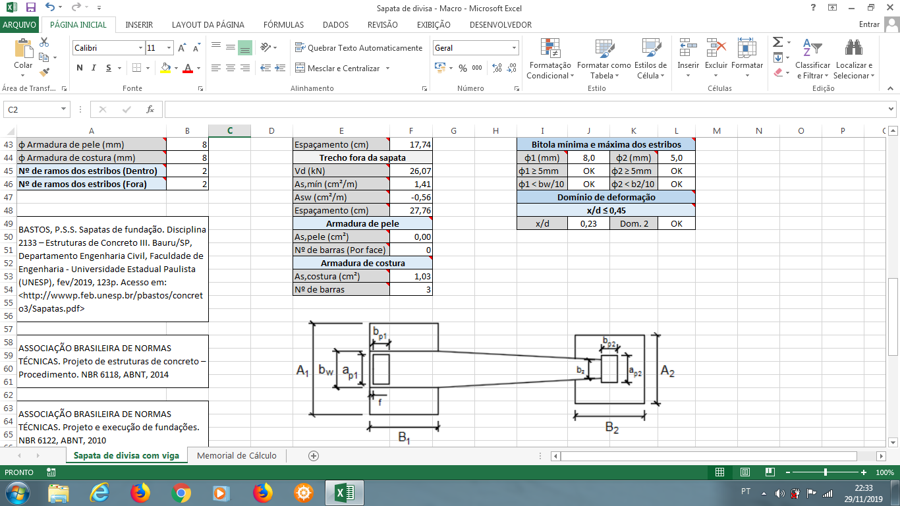Click Entrar sign-in link
Image resolution: width=900 pixels, height=506 pixels.
click(x=870, y=24)
